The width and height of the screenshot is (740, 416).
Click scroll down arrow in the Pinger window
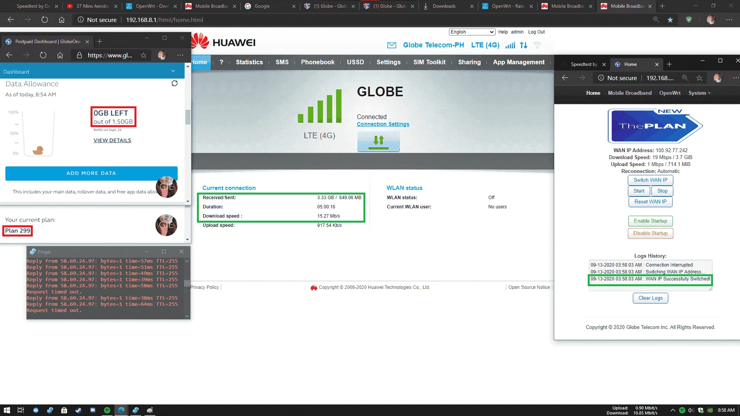(x=187, y=316)
